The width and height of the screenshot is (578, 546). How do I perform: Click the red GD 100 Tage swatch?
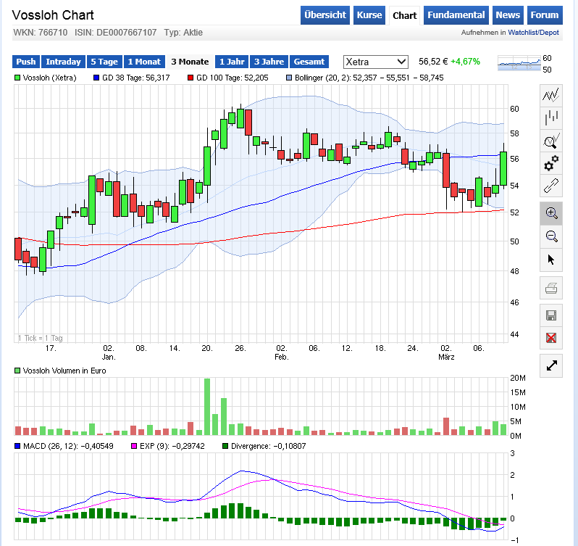190,78
